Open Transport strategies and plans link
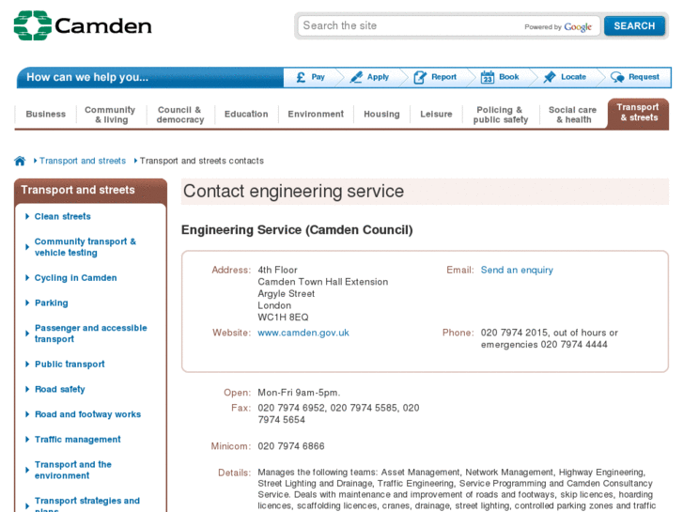 click(87, 504)
